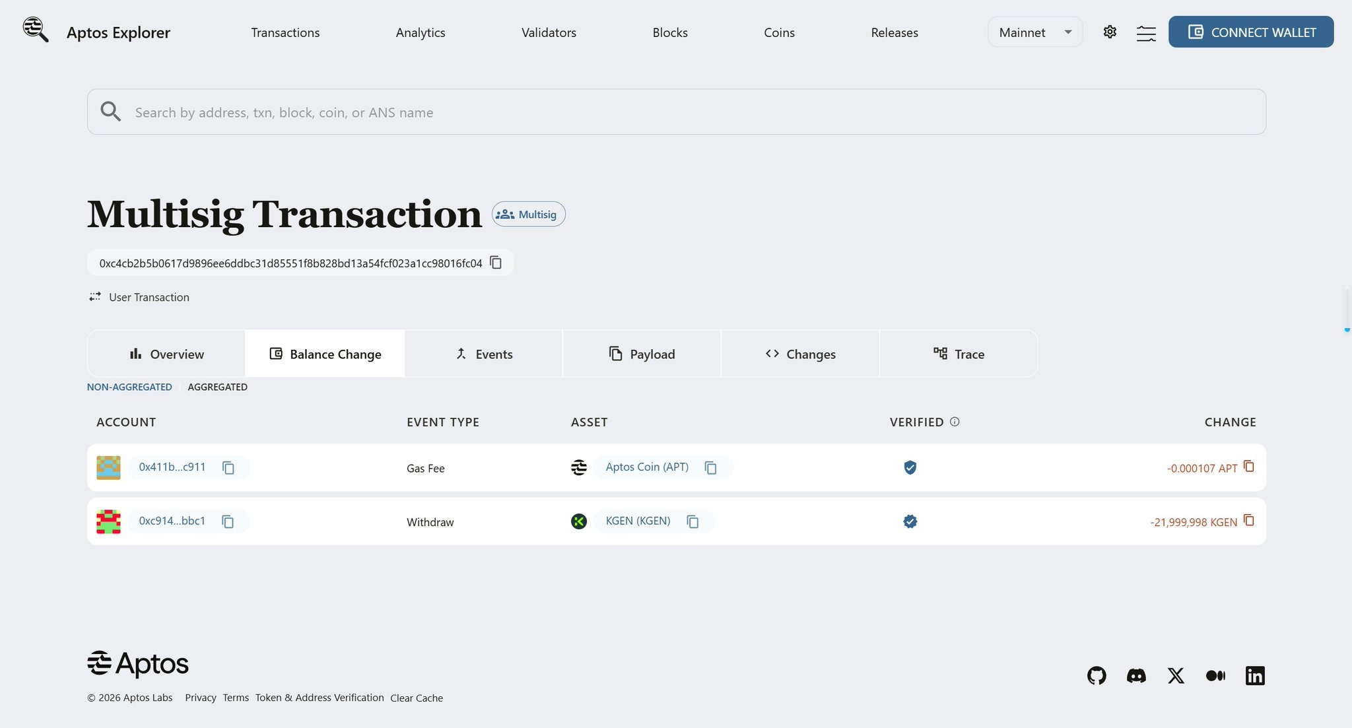Image resolution: width=1352 pixels, height=728 pixels.
Task: Click the -21,999,998 KGEN change value
Action: 1194,522
